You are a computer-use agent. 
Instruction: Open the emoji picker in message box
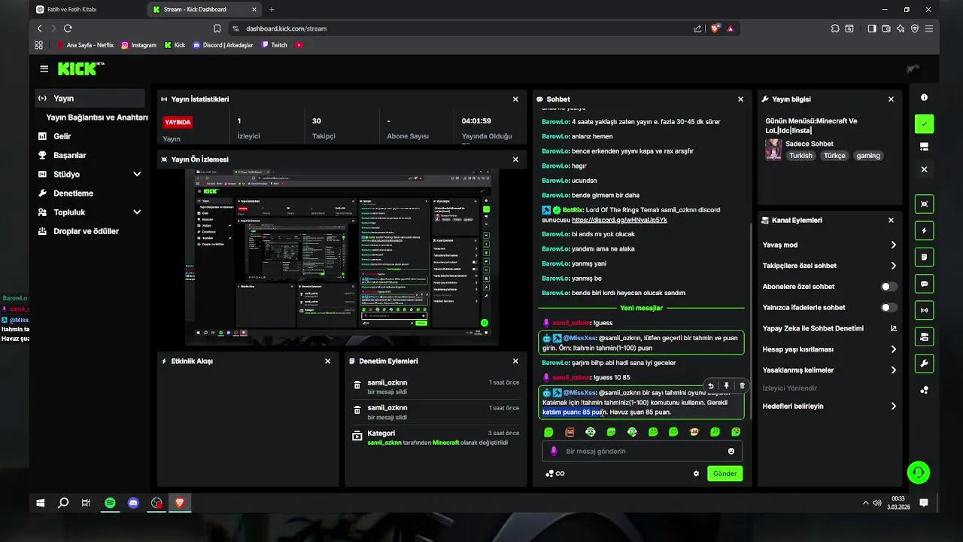coord(731,451)
